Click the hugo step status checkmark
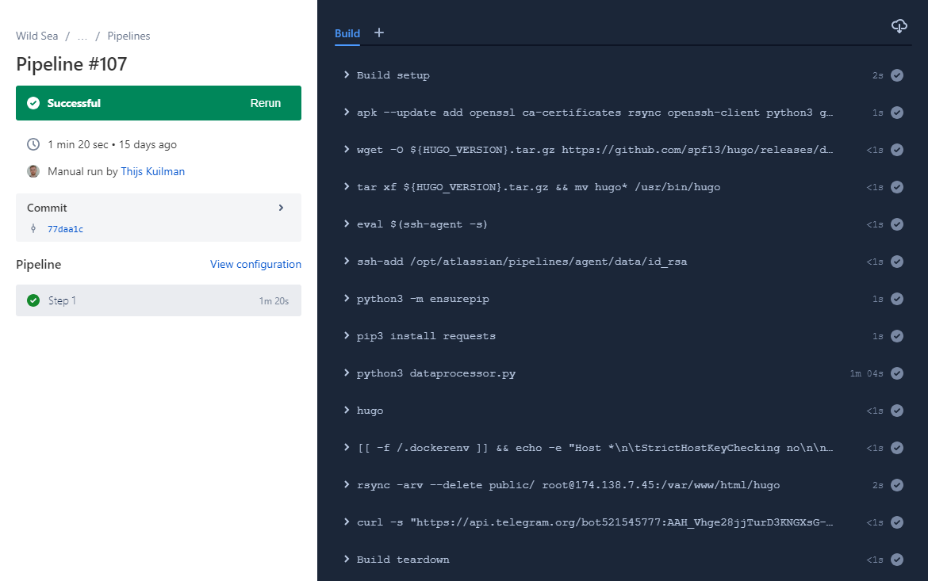 point(897,411)
